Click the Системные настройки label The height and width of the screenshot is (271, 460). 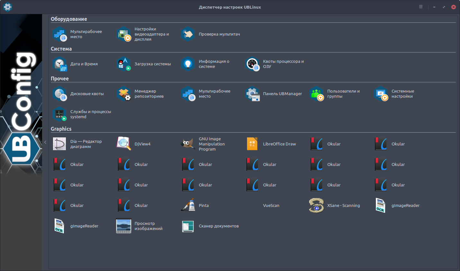pos(402,94)
